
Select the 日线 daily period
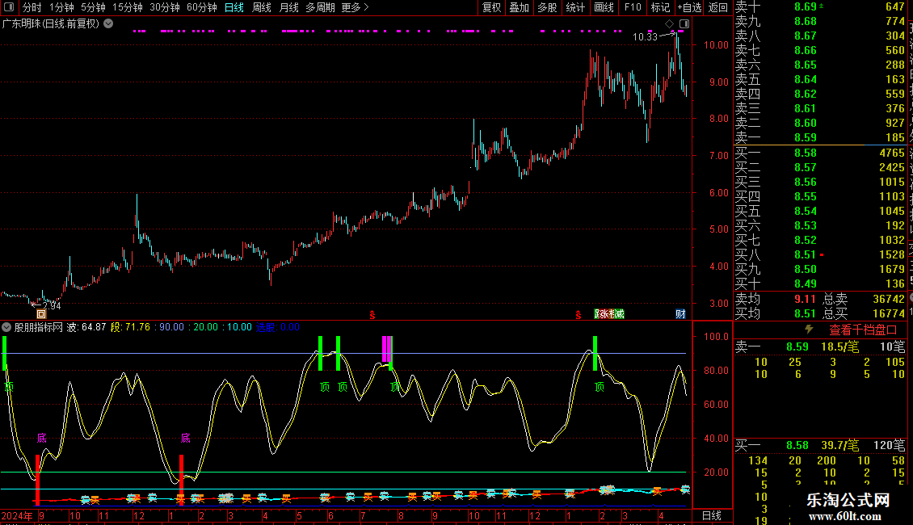click(x=234, y=7)
